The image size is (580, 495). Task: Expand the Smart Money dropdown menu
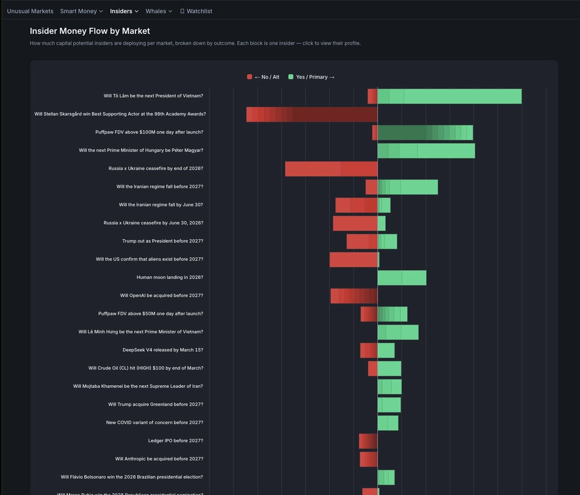[81, 11]
